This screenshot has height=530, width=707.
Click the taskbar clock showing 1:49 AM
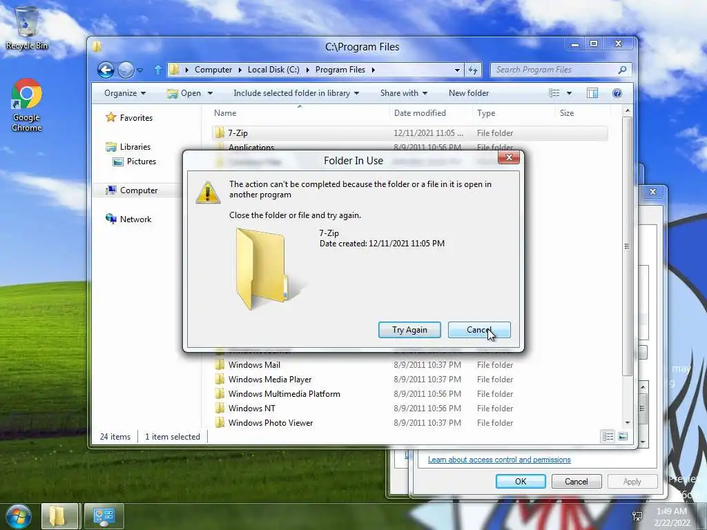[672, 517]
